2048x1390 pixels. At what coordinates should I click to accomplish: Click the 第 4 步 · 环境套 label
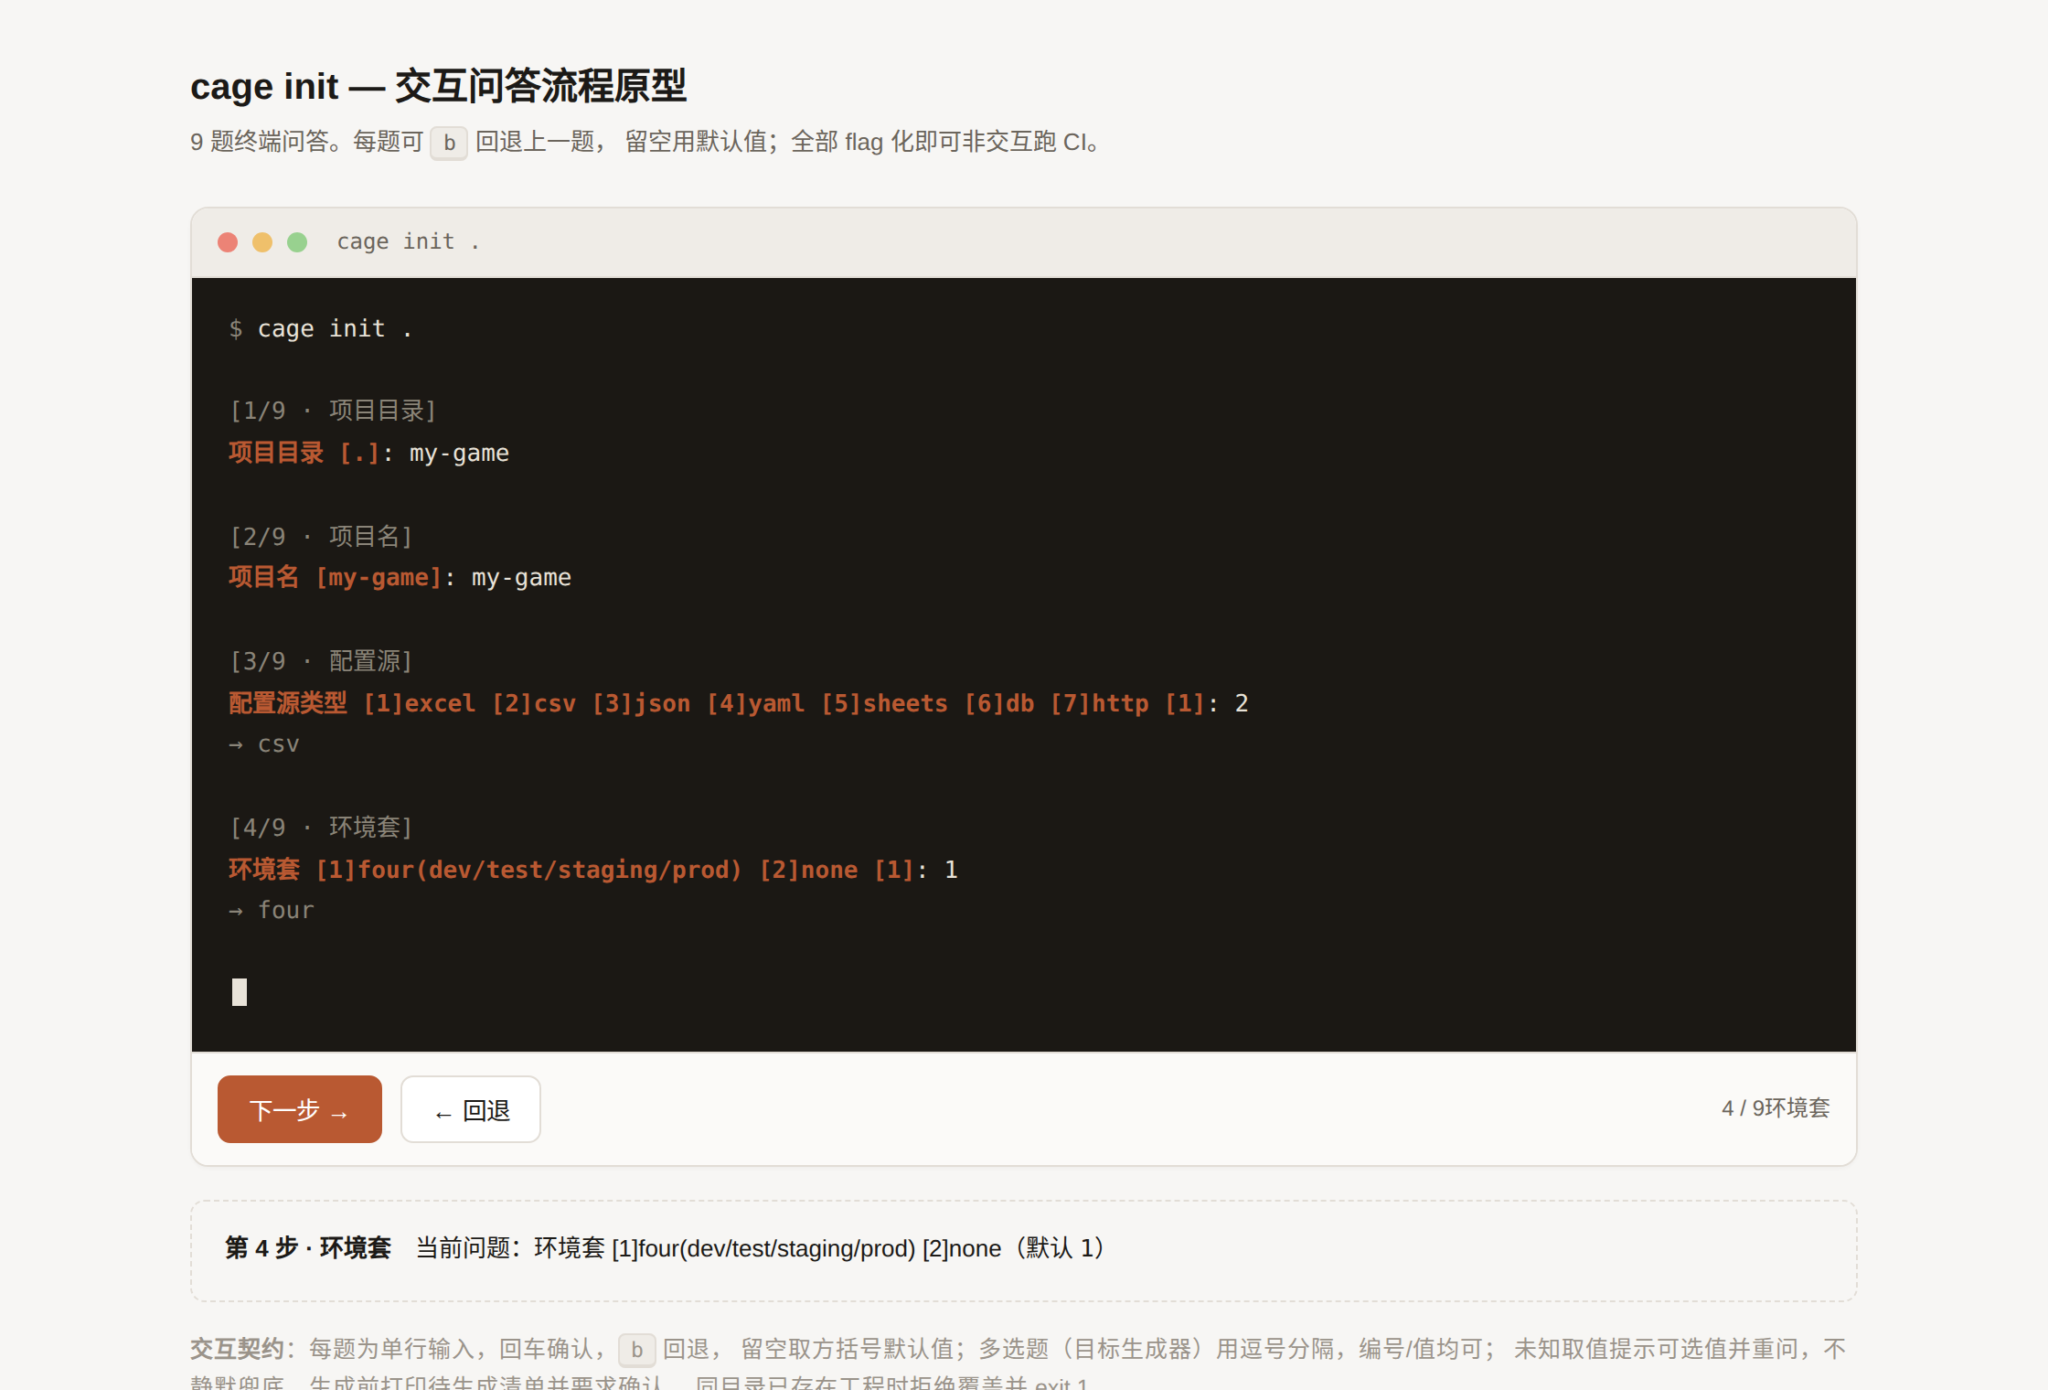click(308, 1248)
